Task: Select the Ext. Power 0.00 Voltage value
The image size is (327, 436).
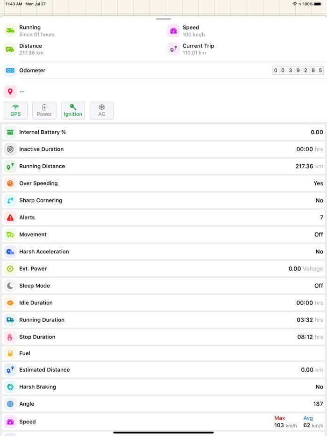Action: pos(306,268)
